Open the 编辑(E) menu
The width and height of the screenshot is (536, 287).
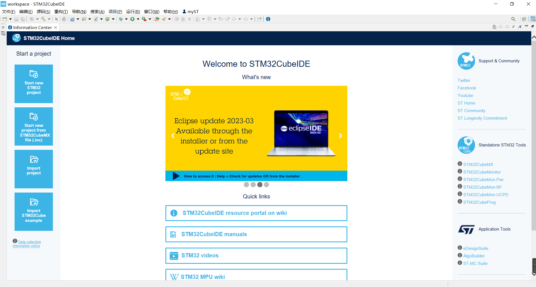[26, 11]
